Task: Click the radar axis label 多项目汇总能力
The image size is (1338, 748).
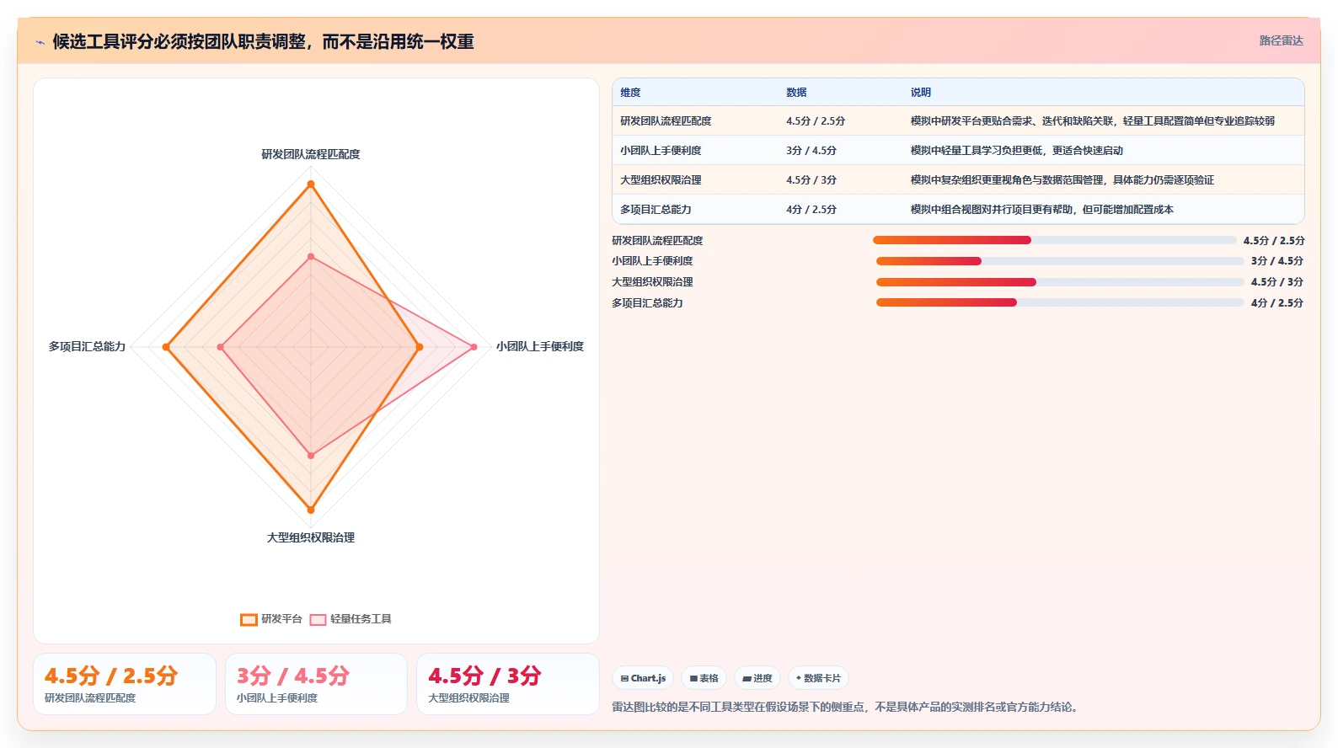Action: point(87,346)
